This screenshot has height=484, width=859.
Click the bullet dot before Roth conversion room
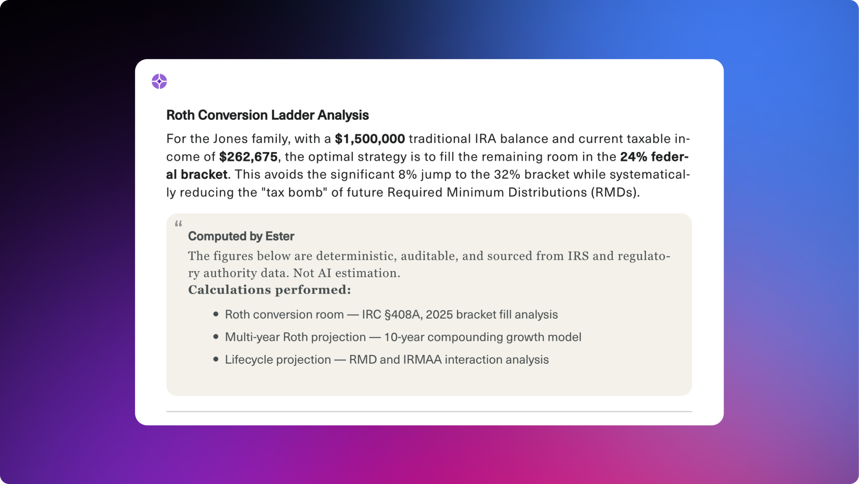point(216,314)
